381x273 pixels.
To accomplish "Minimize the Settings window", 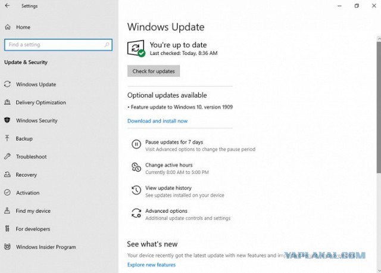I will tap(339, 6).
